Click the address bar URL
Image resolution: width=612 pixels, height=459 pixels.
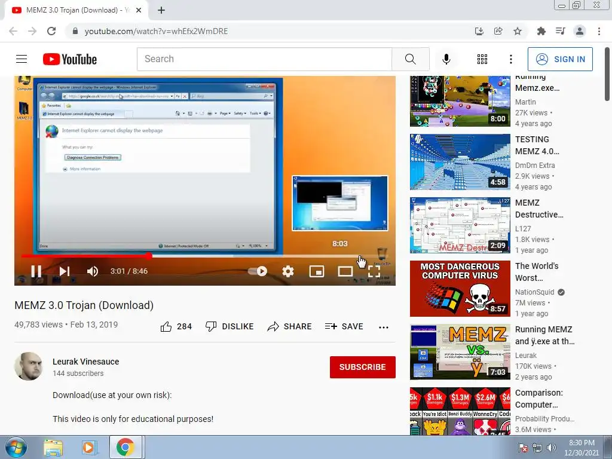pyautogui.click(x=156, y=31)
